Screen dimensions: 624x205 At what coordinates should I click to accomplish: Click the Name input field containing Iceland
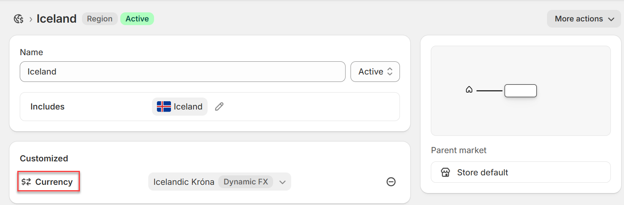click(182, 72)
